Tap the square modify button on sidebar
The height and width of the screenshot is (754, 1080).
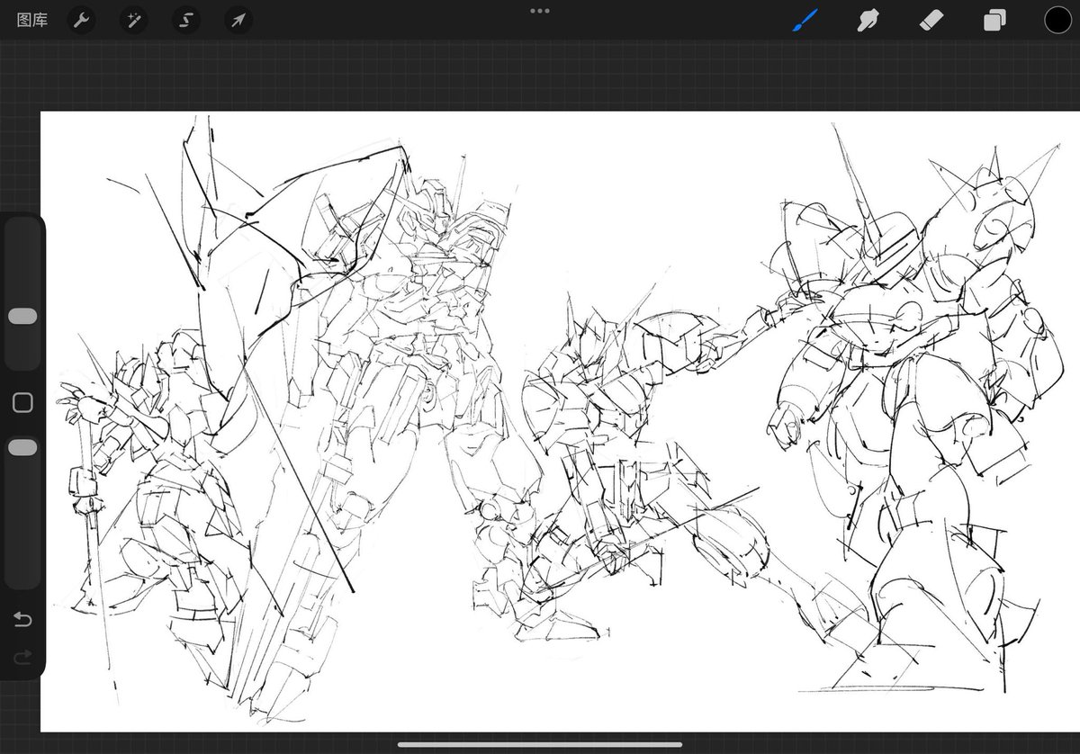pyautogui.click(x=22, y=402)
